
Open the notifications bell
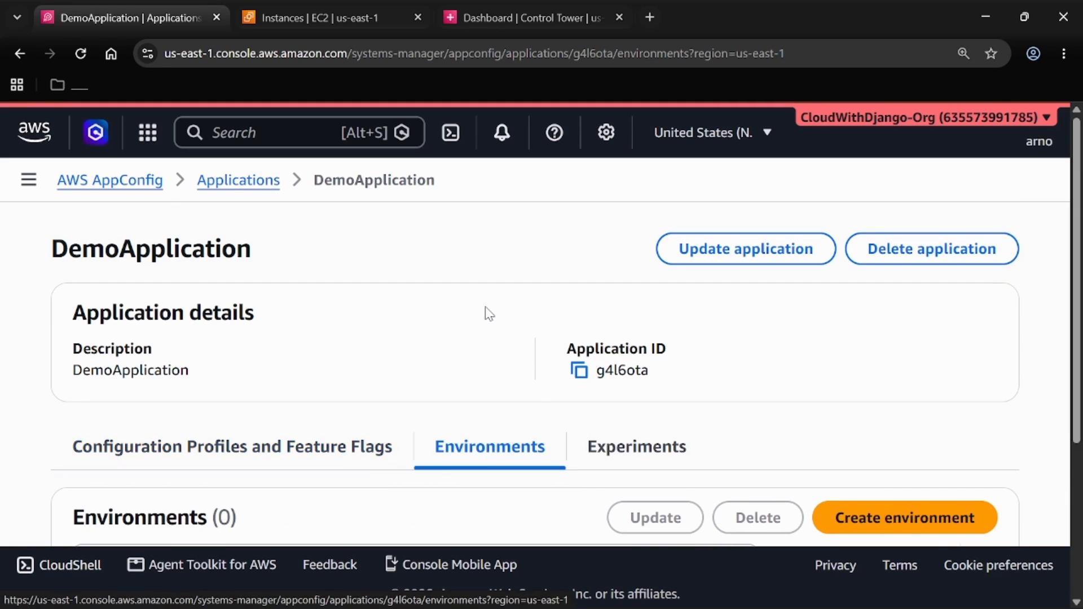(502, 133)
